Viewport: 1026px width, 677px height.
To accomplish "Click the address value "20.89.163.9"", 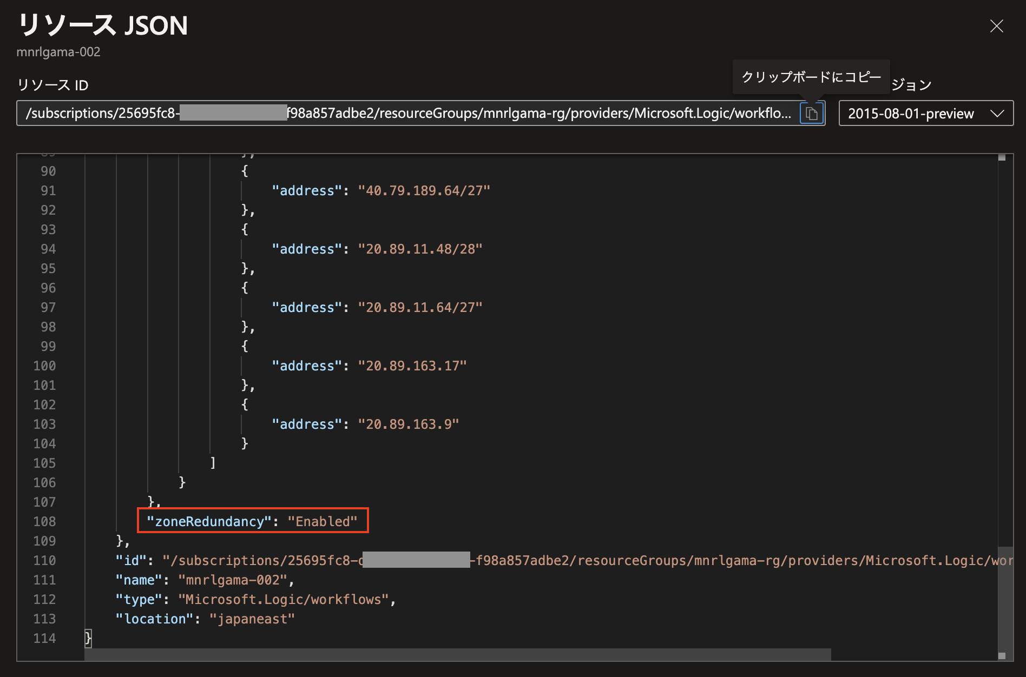I will point(409,424).
